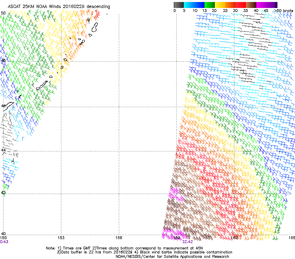Select the brown 35–40 knots legend swatch
Image resolution: width=295 pixels, height=259 pixels.
[x=251, y=5]
